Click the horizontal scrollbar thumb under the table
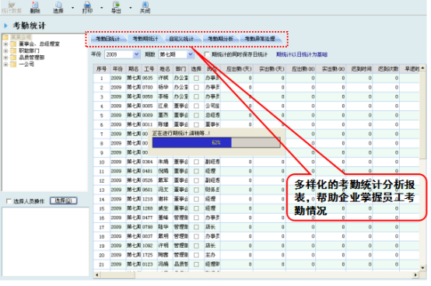This screenshot has width=431, height=286. pyautogui.click(x=118, y=275)
